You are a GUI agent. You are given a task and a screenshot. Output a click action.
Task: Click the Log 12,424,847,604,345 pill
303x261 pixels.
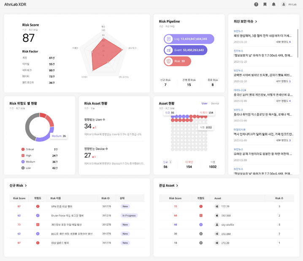point(189,39)
